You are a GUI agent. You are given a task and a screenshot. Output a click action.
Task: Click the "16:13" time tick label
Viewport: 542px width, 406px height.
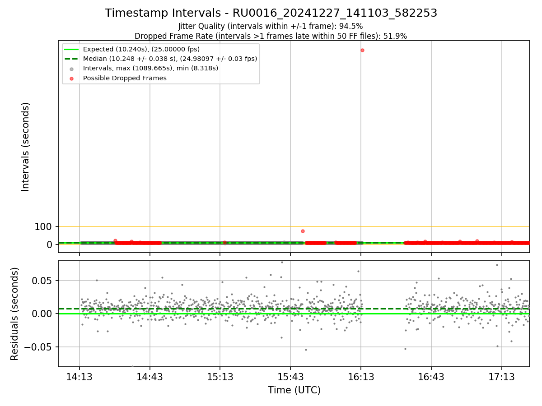(361, 377)
